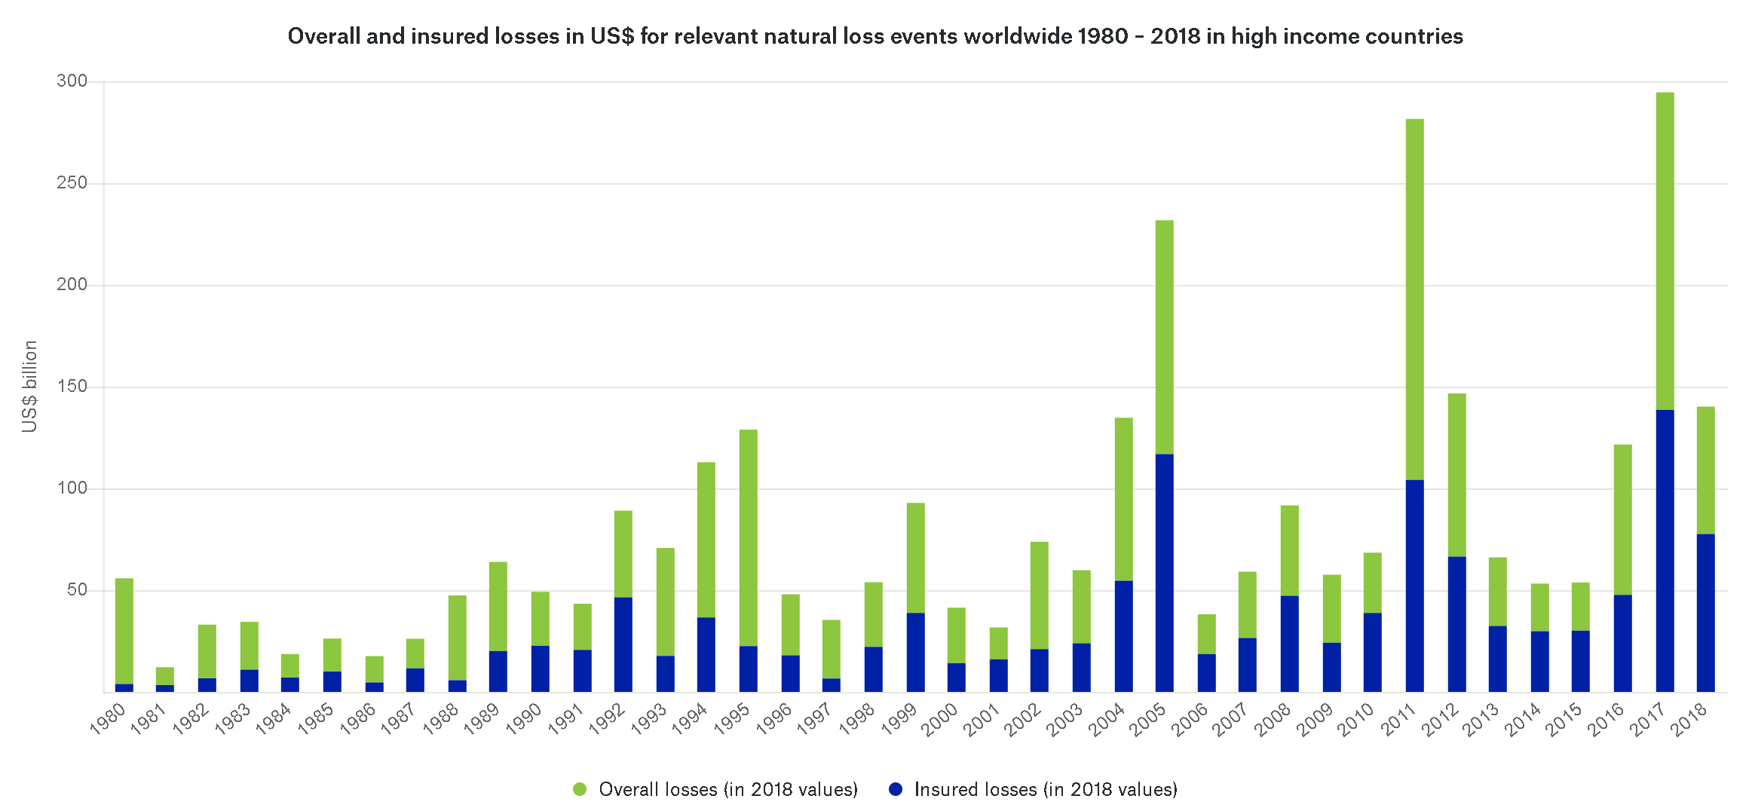
Task: Click the green Overall losses legend dot
Action: pyautogui.click(x=580, y=789)
